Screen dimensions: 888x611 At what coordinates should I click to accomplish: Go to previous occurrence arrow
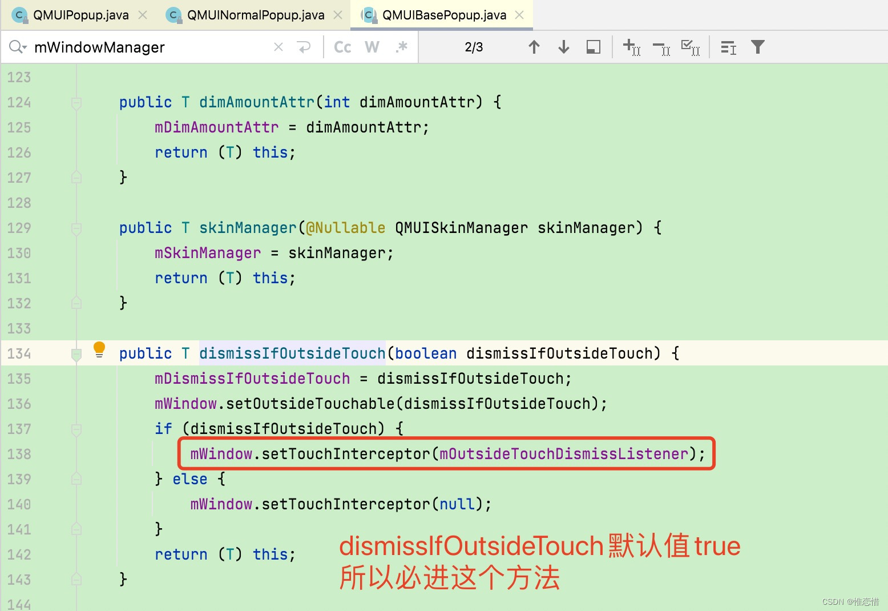pyautogui.click(x=534, y=47)
